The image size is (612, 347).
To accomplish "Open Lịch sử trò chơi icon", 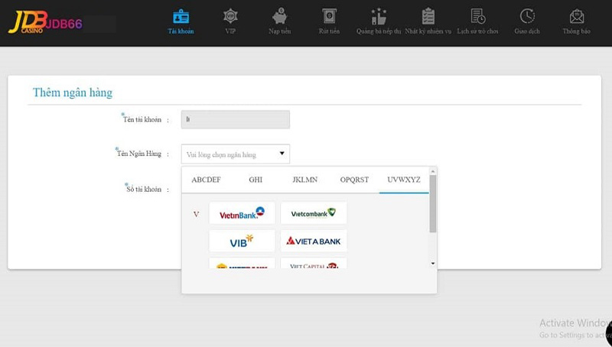I will coord(477,16).
